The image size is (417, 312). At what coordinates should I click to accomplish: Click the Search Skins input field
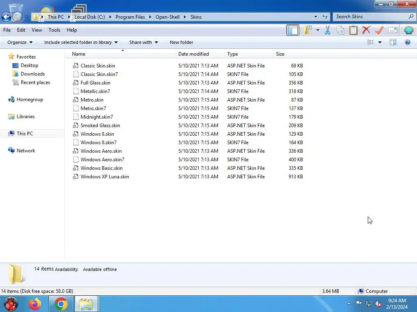371,17
